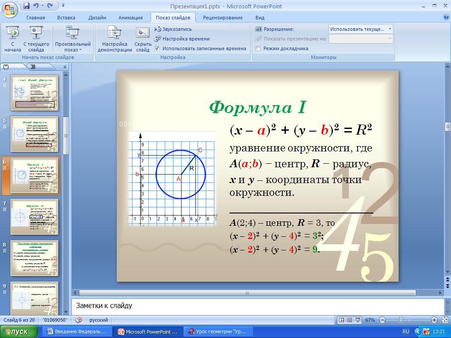Start Slide Show view from status bar

tap(358, 320)
